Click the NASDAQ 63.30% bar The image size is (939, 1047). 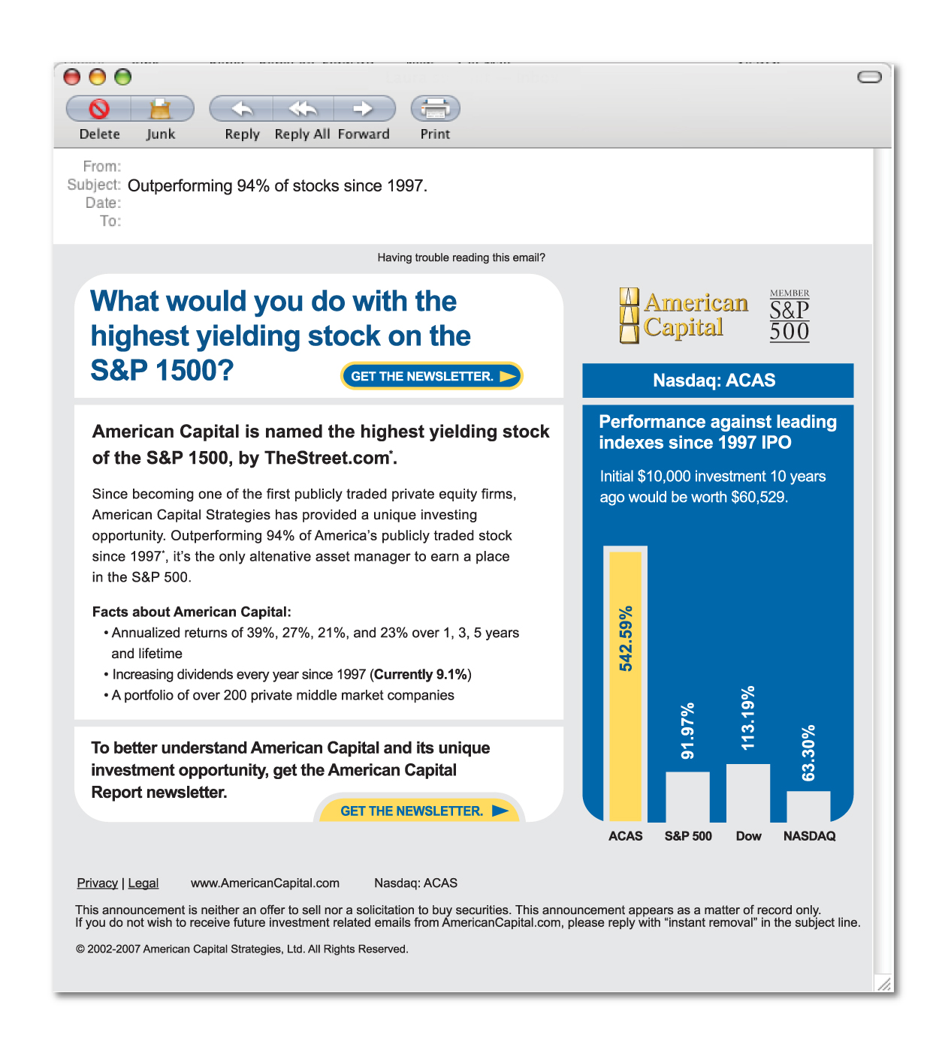(x=808, y=806)
